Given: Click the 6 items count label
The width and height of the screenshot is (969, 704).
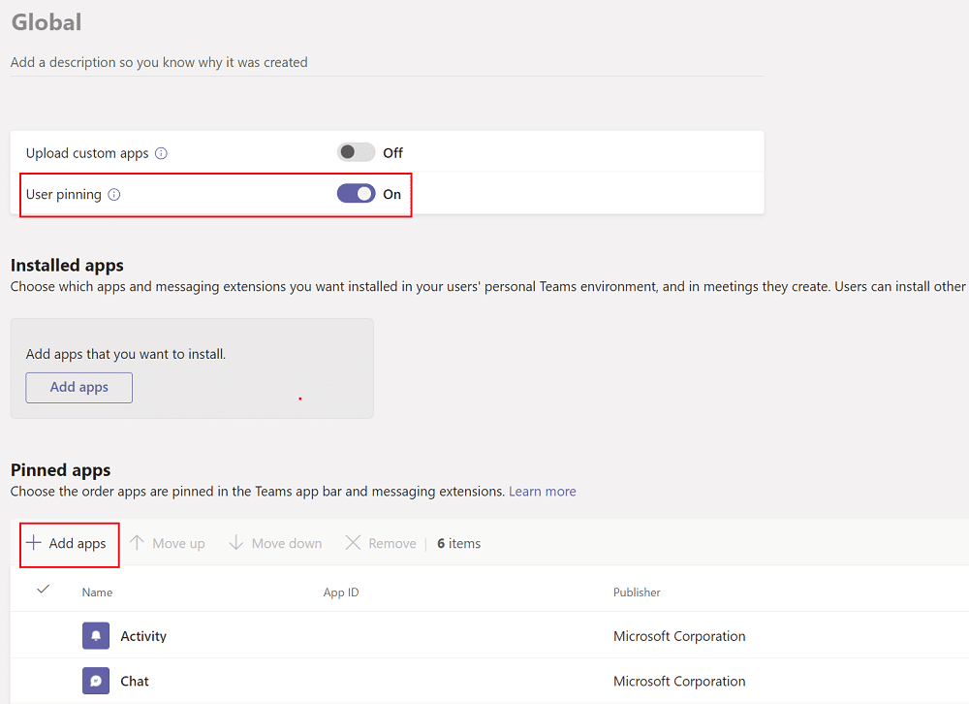Looking at the screenshot, I should pyautogui.click(x=458, y=543).
